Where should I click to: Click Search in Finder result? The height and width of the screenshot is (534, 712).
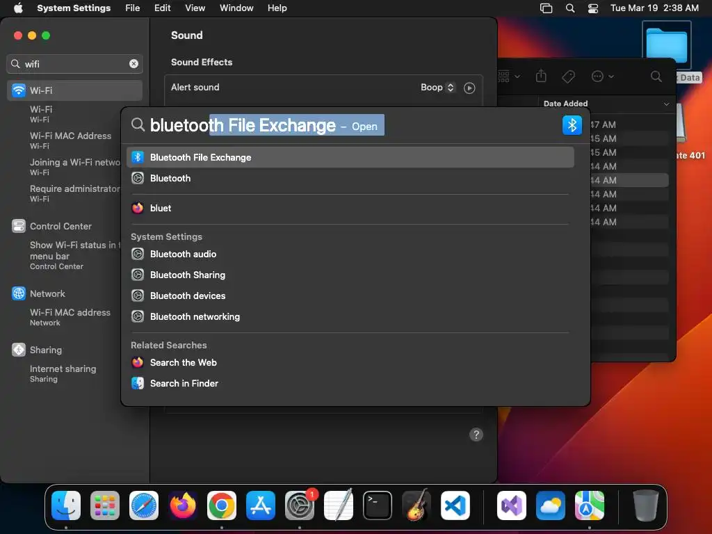(350, 383)
